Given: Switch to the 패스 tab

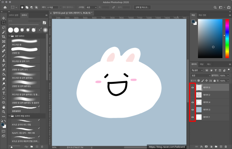Looking at the screenshot, I should point(209,64).
